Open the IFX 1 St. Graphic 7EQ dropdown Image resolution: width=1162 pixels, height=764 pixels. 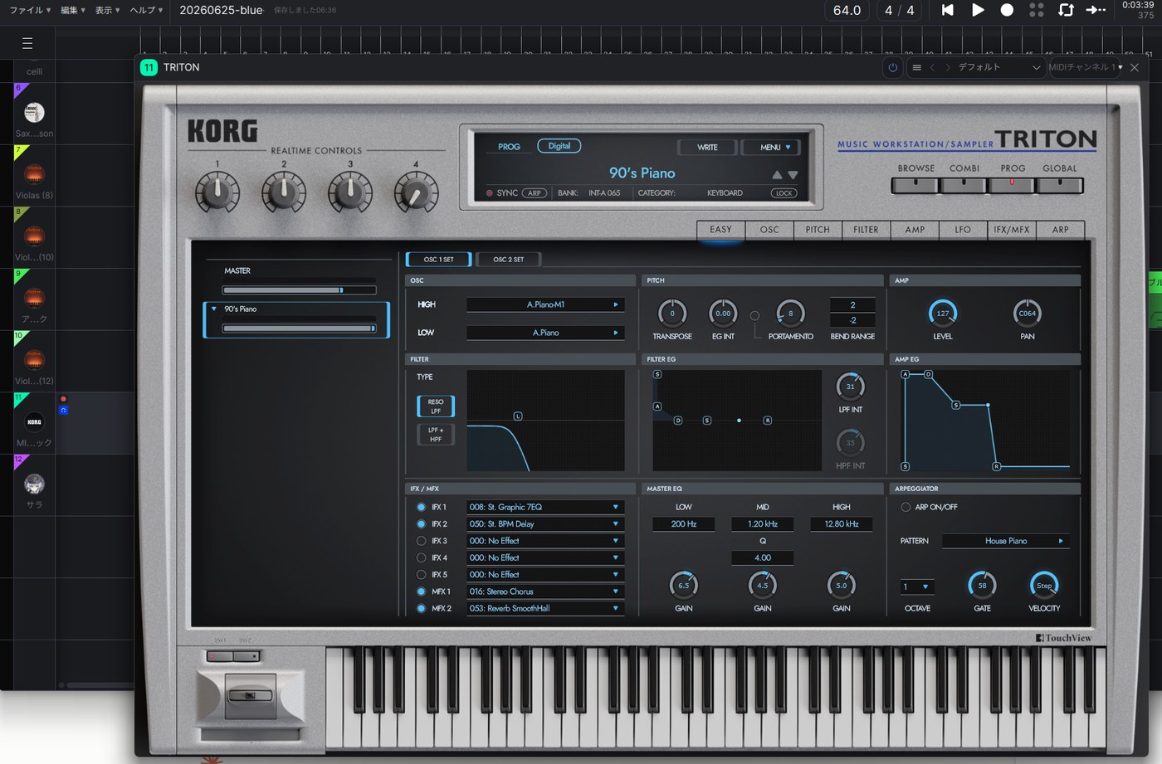tap(544, 507)
